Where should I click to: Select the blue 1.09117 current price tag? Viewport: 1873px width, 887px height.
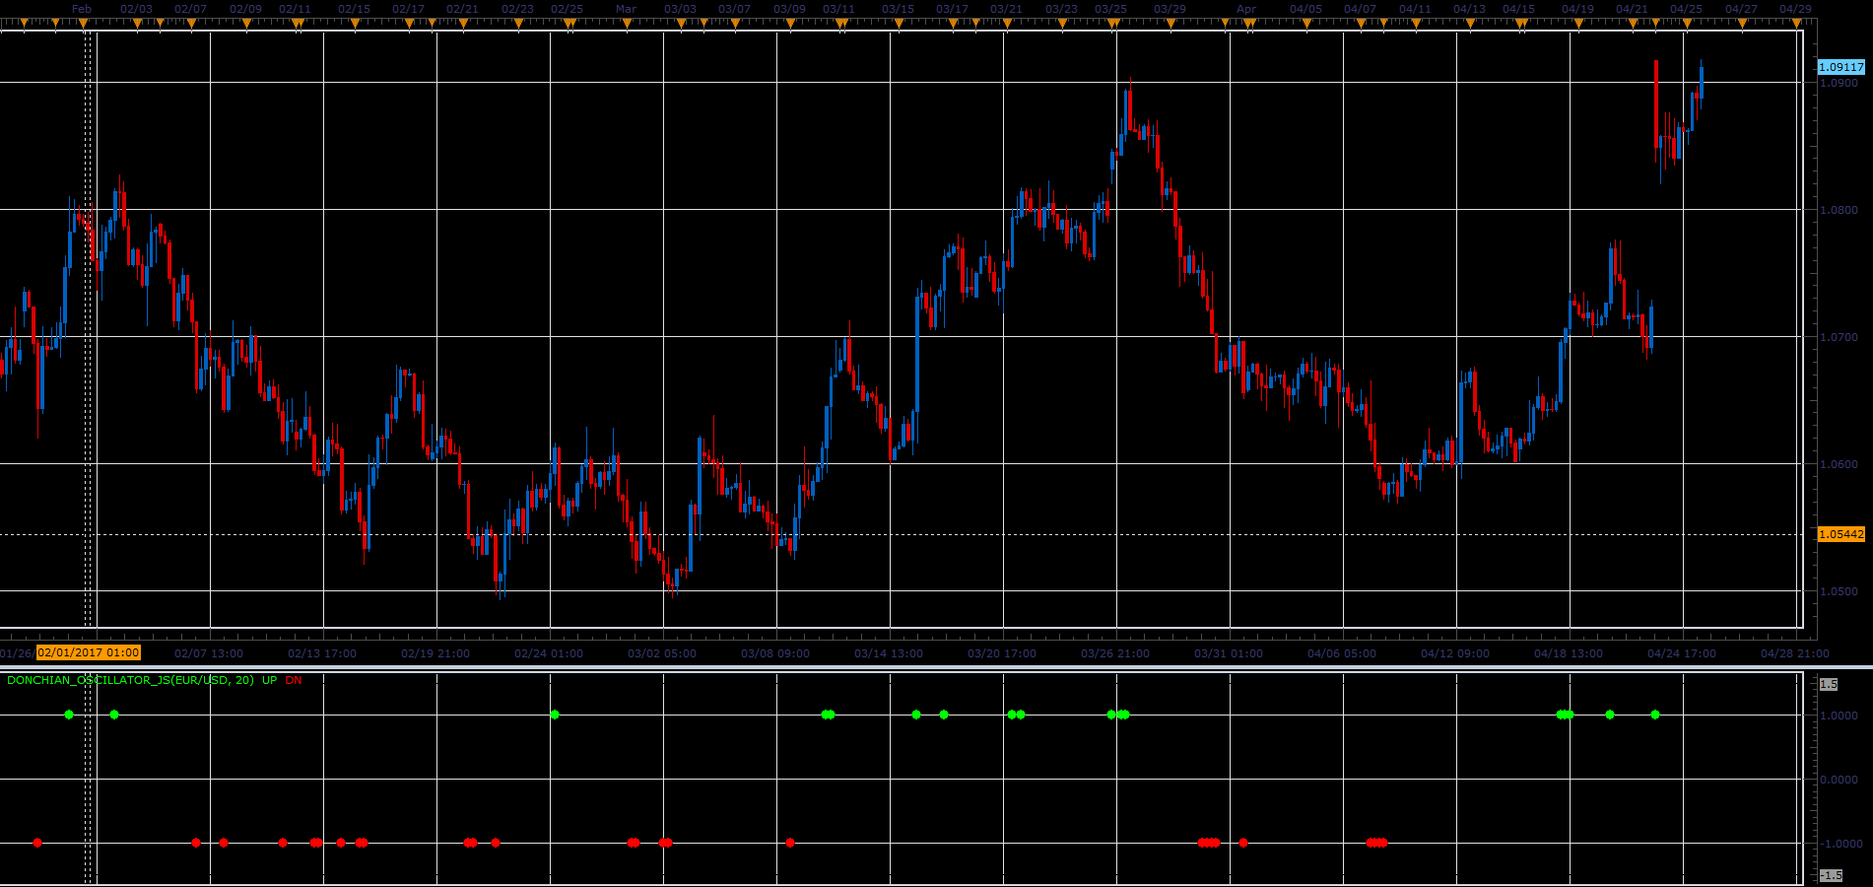(x=1840, y=67)
